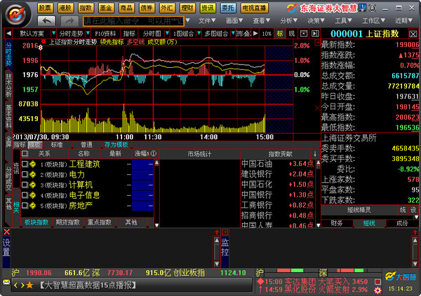Image resolution: width=421 pixels, height=296 pixels.
Task: Click in the command input field
Action: pyautogui.click(x=133, y=20)
